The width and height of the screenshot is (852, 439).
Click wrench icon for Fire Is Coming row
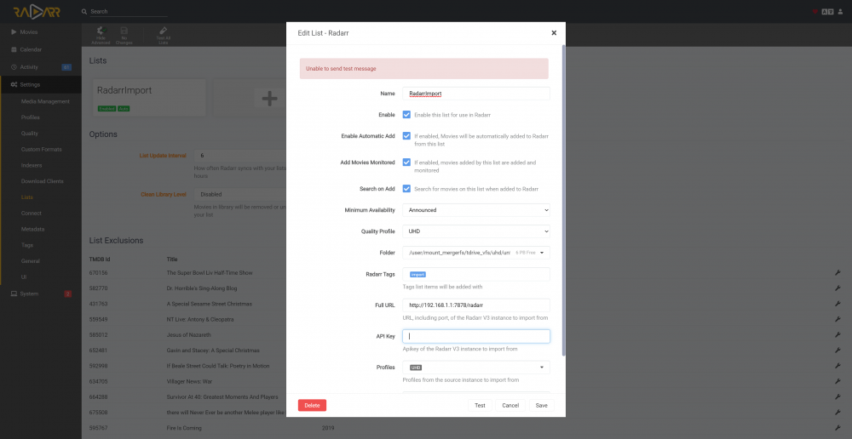pos(838,428)
